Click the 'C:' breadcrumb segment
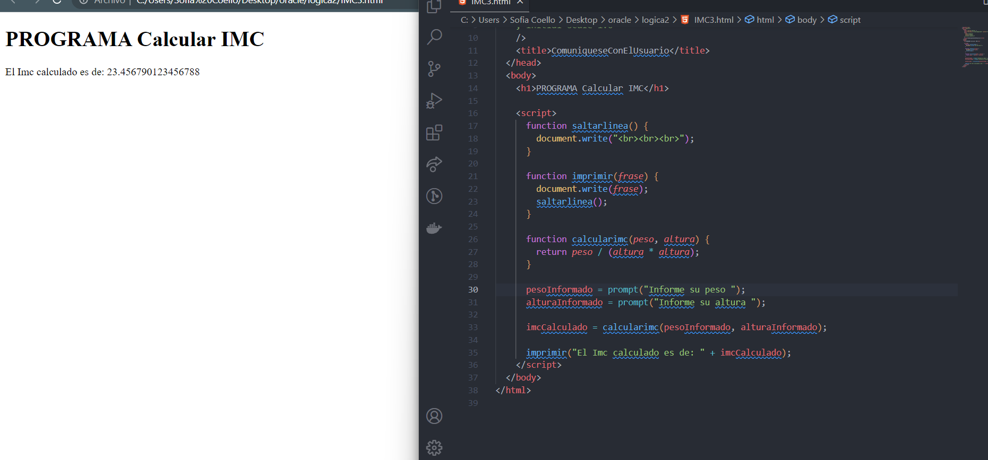 point(465,20)
